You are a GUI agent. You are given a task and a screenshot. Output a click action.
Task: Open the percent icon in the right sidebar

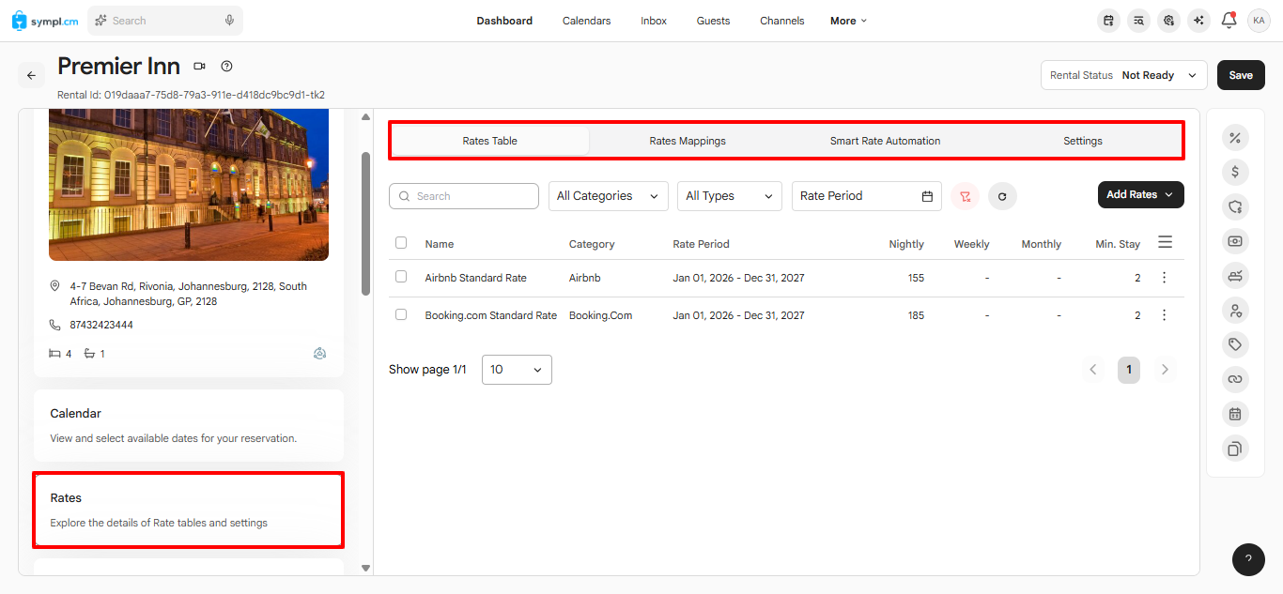pyautogui.click(x=1235, y=138)
